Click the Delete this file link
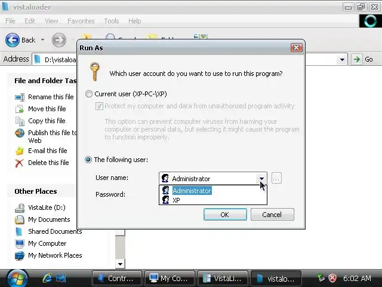 pos(48,163)
